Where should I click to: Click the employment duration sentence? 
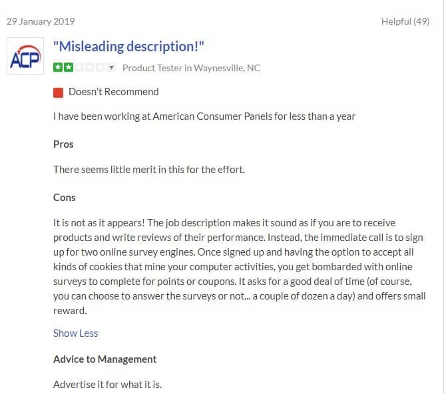[x=204, y=116]
